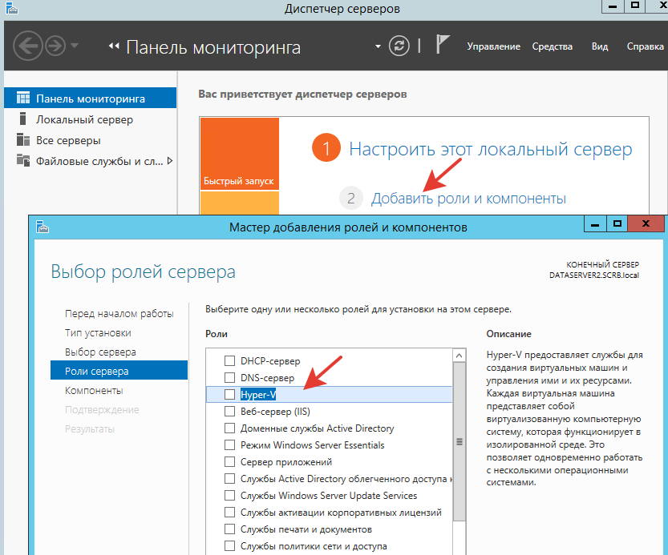Open the navigation history dropdown arrow
Viewport: 668px width, 555px height.
pyautogui.click(x=75, y=45)
